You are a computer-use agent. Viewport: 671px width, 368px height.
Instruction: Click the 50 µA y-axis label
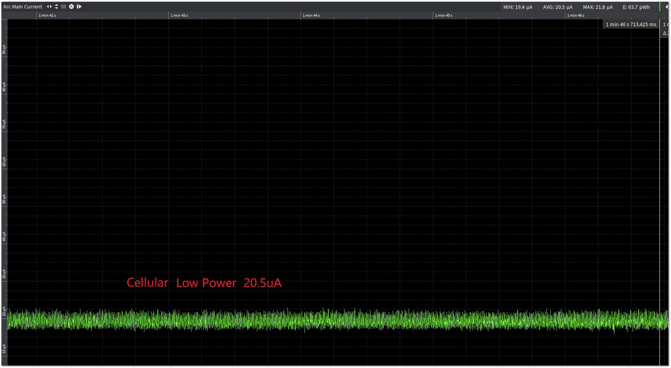[4, 200]
